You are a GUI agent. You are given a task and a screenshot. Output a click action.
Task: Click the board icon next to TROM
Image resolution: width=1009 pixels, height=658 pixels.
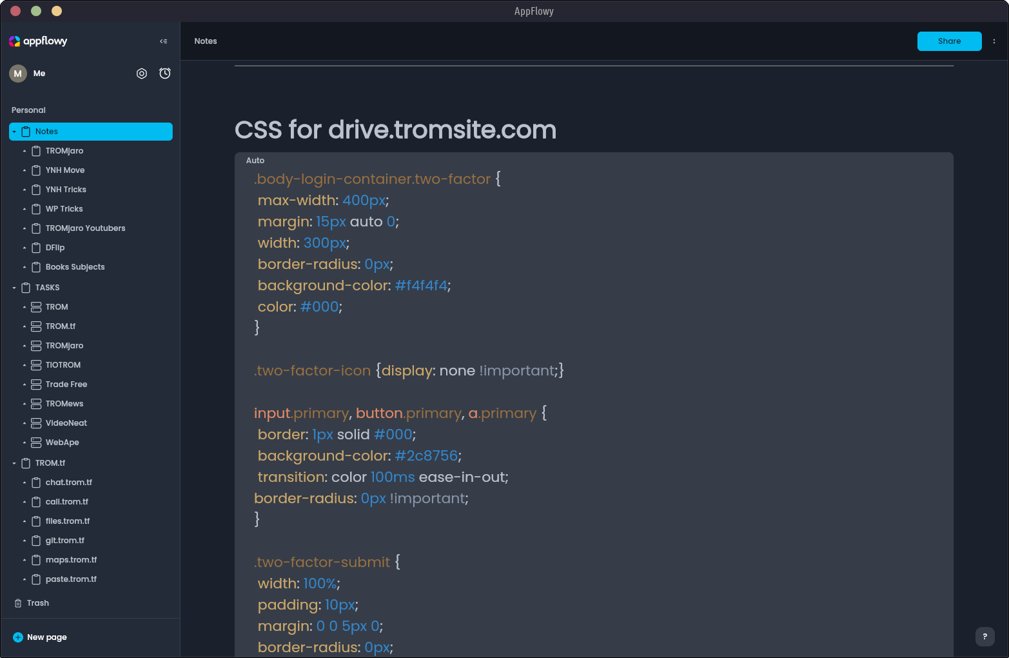point(36,307)
